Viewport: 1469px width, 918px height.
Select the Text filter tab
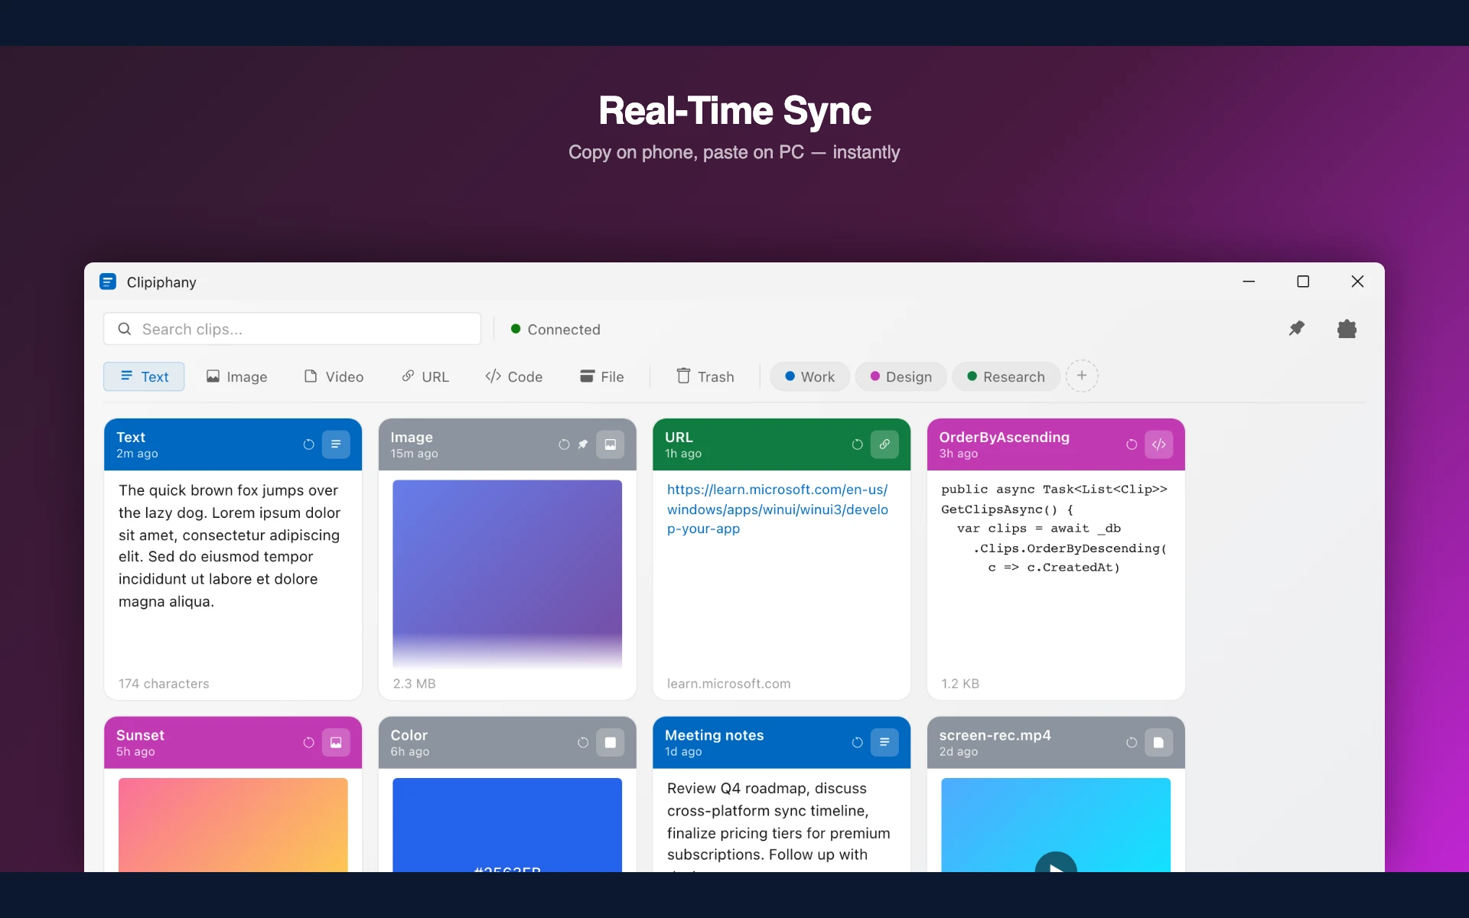[x=144, y=376]
